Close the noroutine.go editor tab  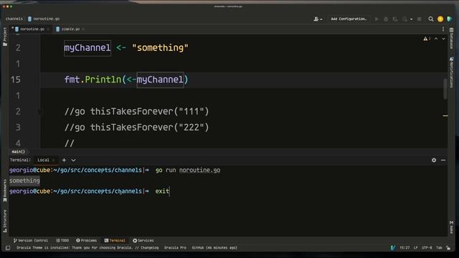pos(48,29)
